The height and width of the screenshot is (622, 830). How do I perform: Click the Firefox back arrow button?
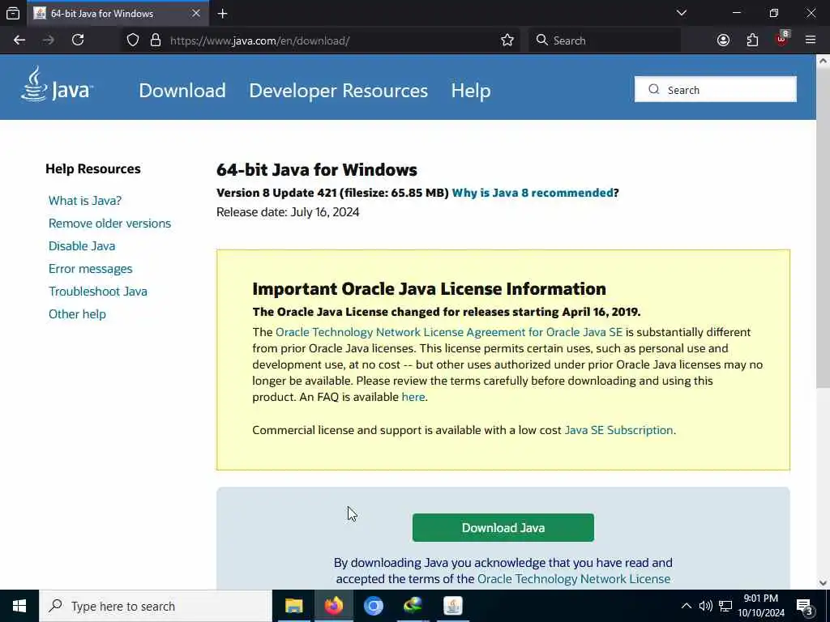coord(19,40)
